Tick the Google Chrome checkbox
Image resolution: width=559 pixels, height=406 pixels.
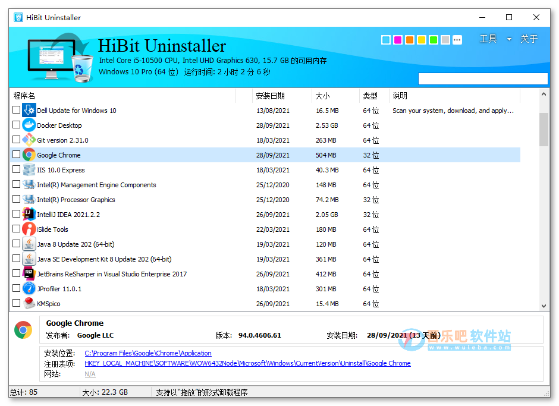click(x=16, y=155)
